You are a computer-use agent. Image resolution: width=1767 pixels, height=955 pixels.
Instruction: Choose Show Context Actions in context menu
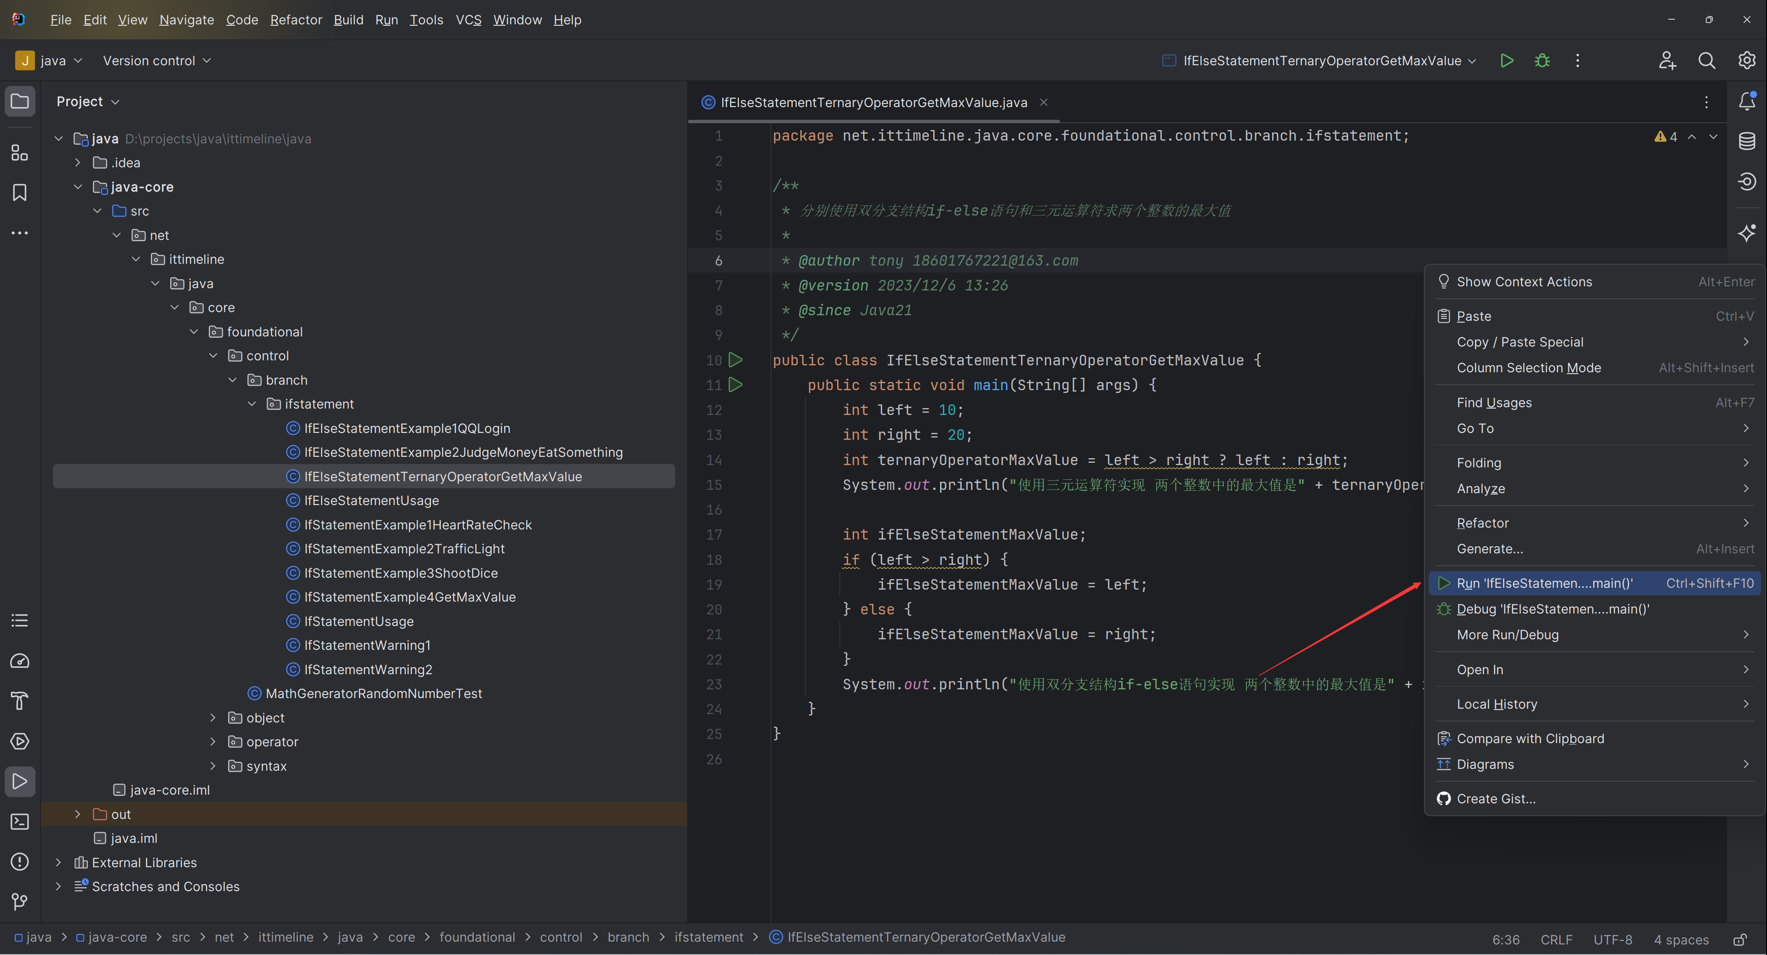(x=1594, y=282)
